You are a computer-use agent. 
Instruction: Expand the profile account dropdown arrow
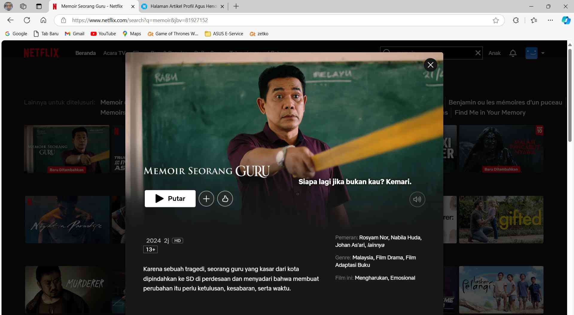543,53
